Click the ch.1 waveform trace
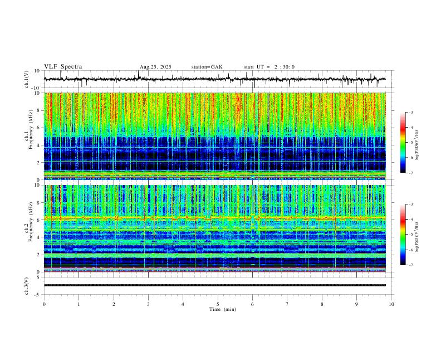Screen dimensions: 441x341 214,79
